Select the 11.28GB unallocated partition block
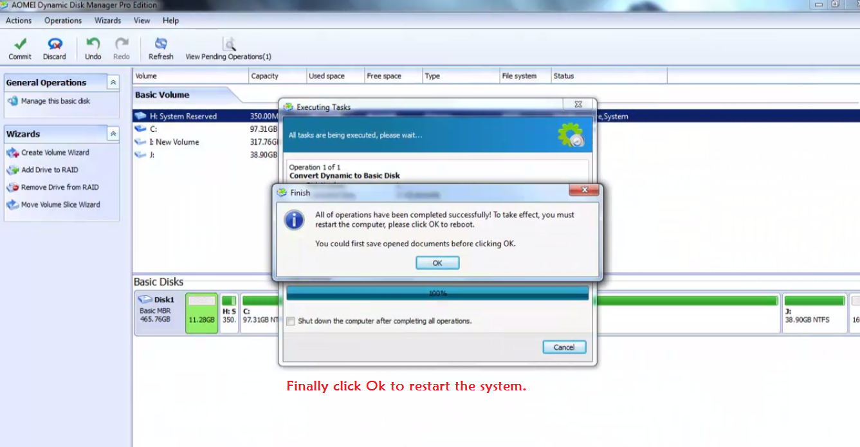Screen dimensions: 860x447 pyautogui.click(x=201, y=313)
